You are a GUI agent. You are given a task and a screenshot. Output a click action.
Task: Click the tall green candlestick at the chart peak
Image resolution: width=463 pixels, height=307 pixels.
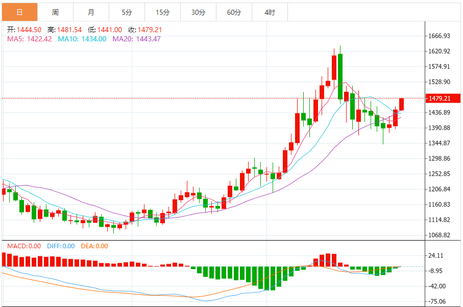pyautogui.click(x=340, y=76)
